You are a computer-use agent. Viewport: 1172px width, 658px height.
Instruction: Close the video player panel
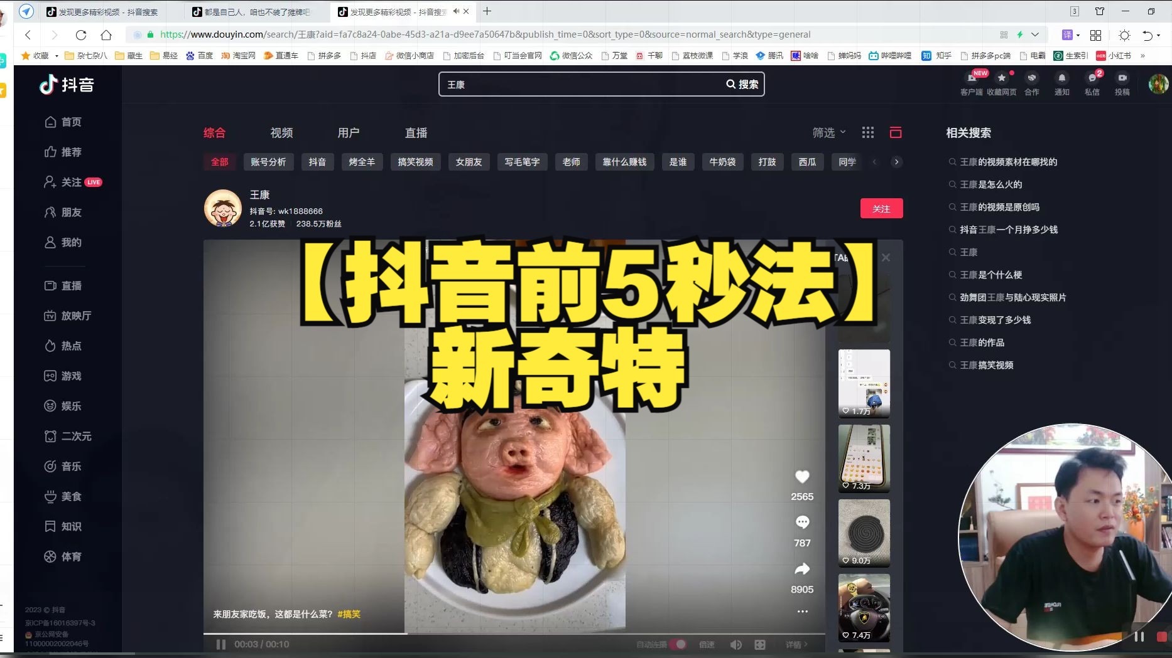[886, 257]
